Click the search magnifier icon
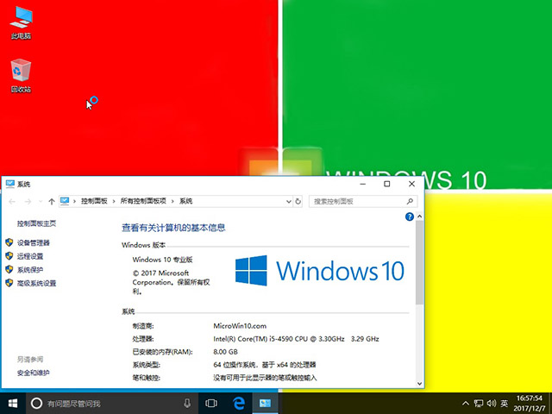Image resolution: width=552 pixels, height=414 pixels. tap(410, 201)
